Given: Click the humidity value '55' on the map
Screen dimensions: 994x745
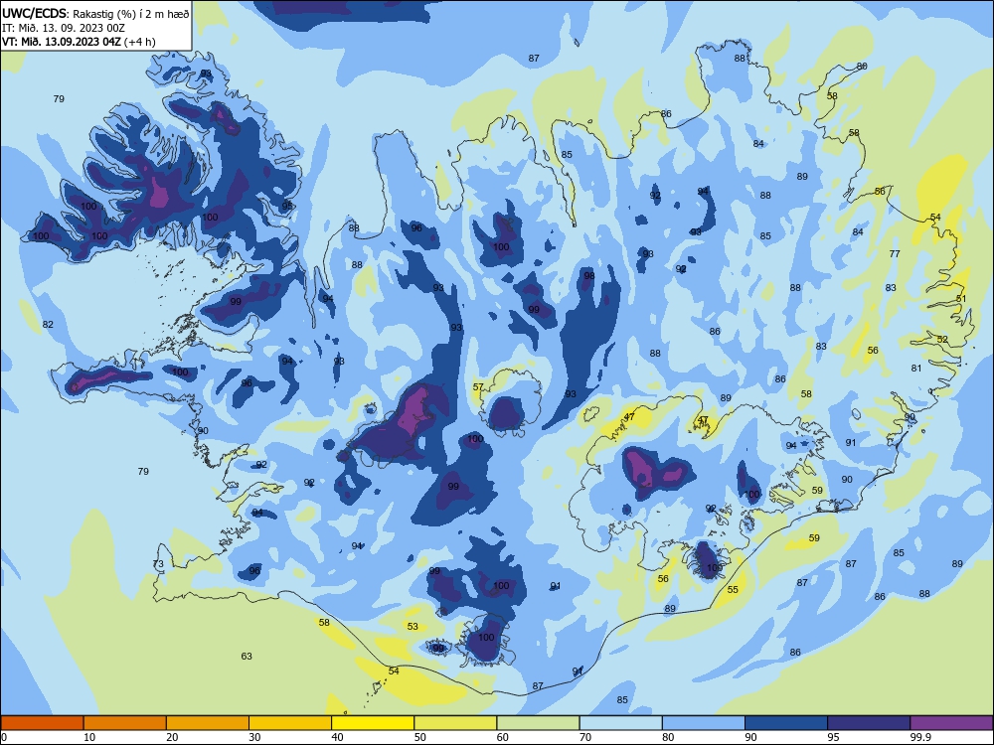Looking at the screenshot, I should click(733, 589).
